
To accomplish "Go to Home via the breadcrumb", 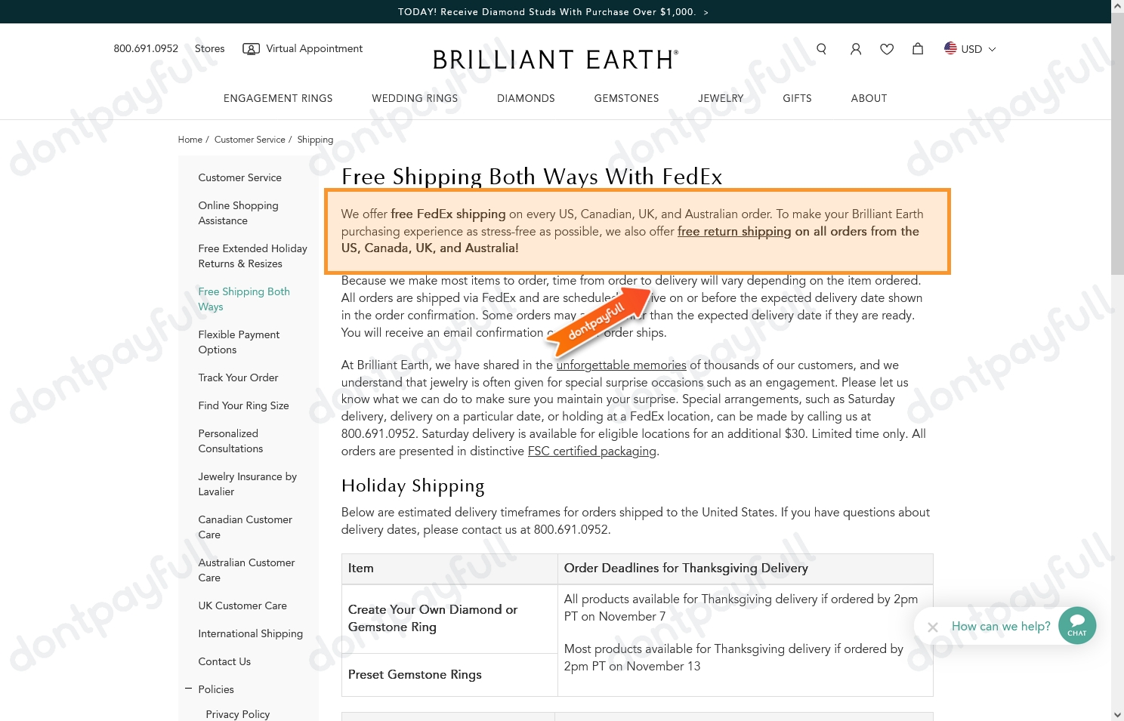I will tap(190, 139).
